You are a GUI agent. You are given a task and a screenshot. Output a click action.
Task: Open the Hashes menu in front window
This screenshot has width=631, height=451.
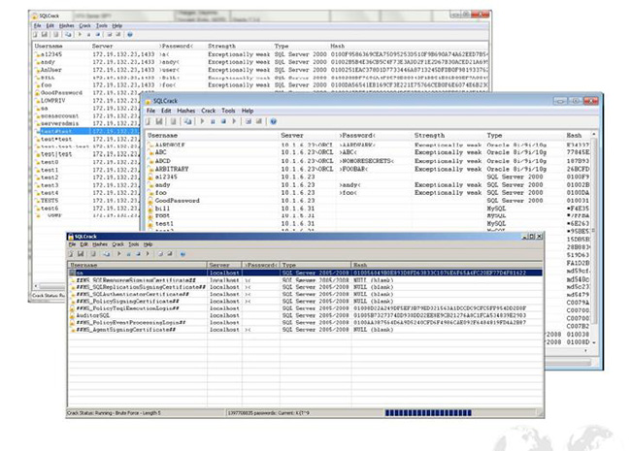(100, 244)
